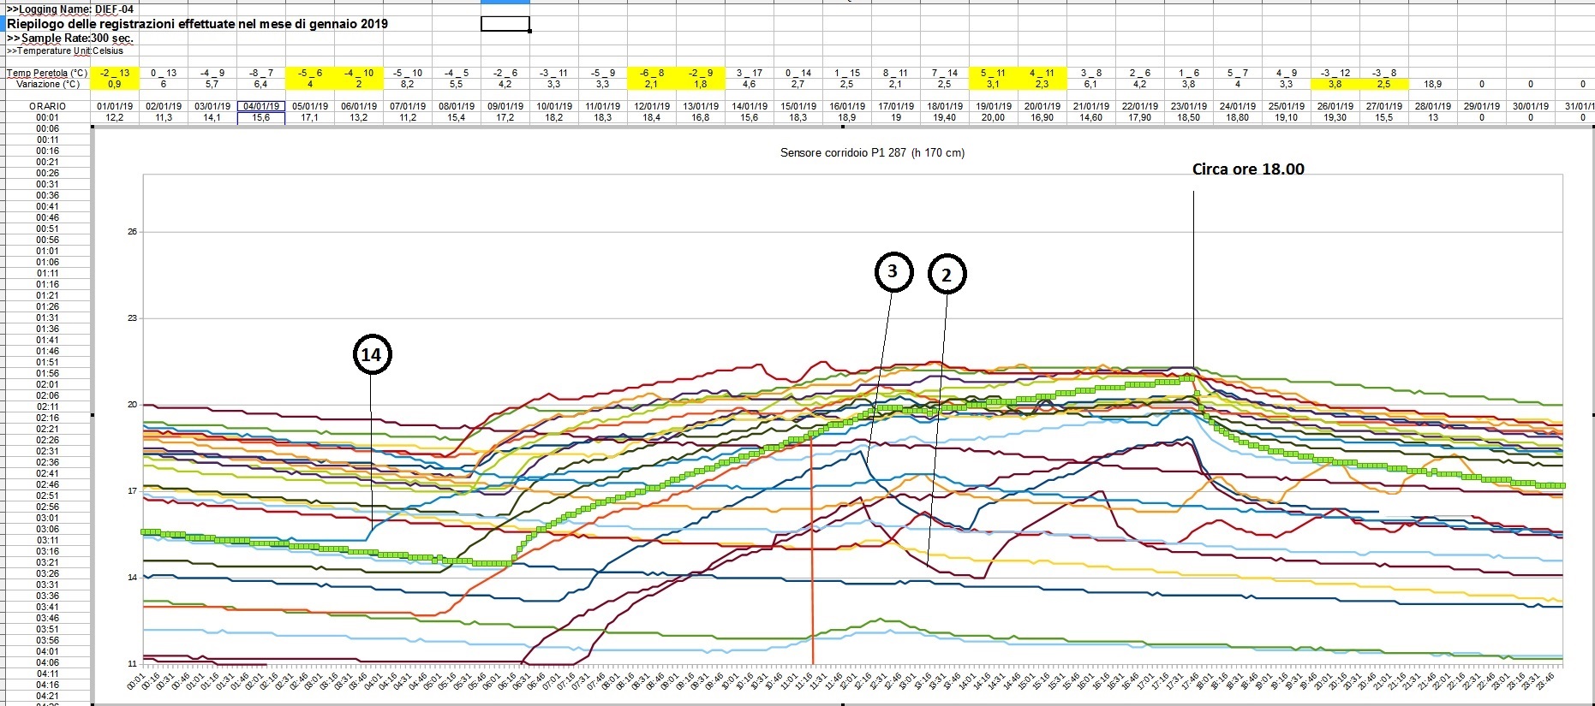Viewport: 1595px width, 706px height.
Task: Click the empty outlined cell beside the title
Action: click(505, 24)
